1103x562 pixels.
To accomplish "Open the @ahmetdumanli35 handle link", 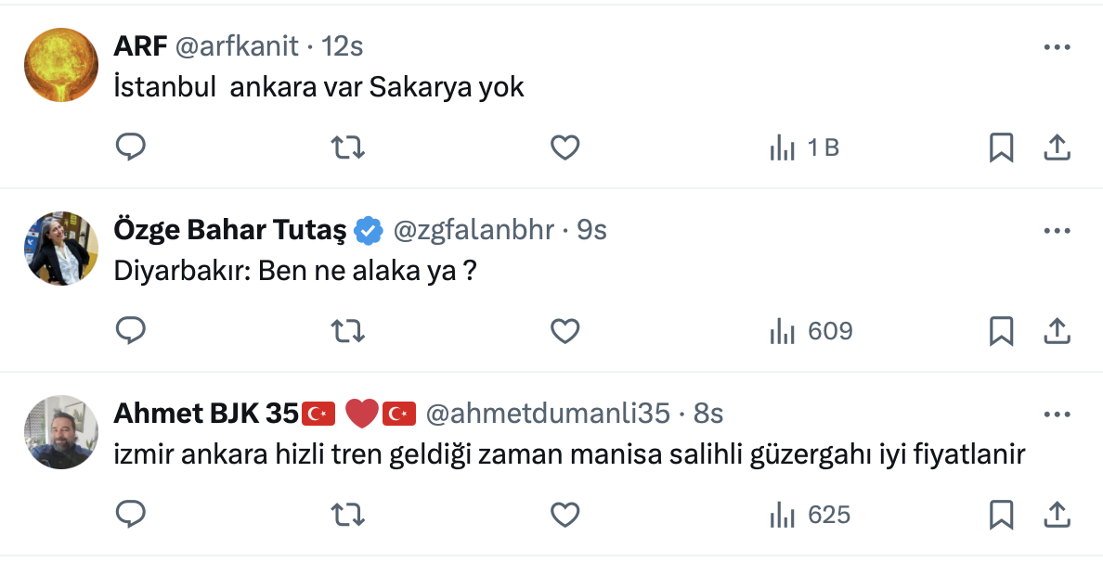I will pos(547,413).
